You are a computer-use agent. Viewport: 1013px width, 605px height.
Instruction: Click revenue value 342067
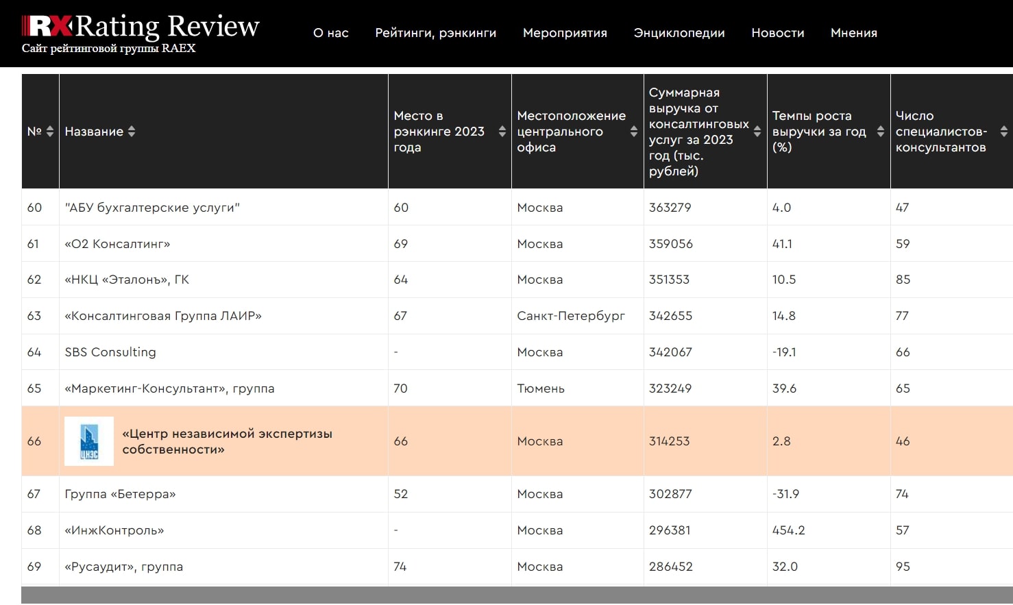[671, 352]
